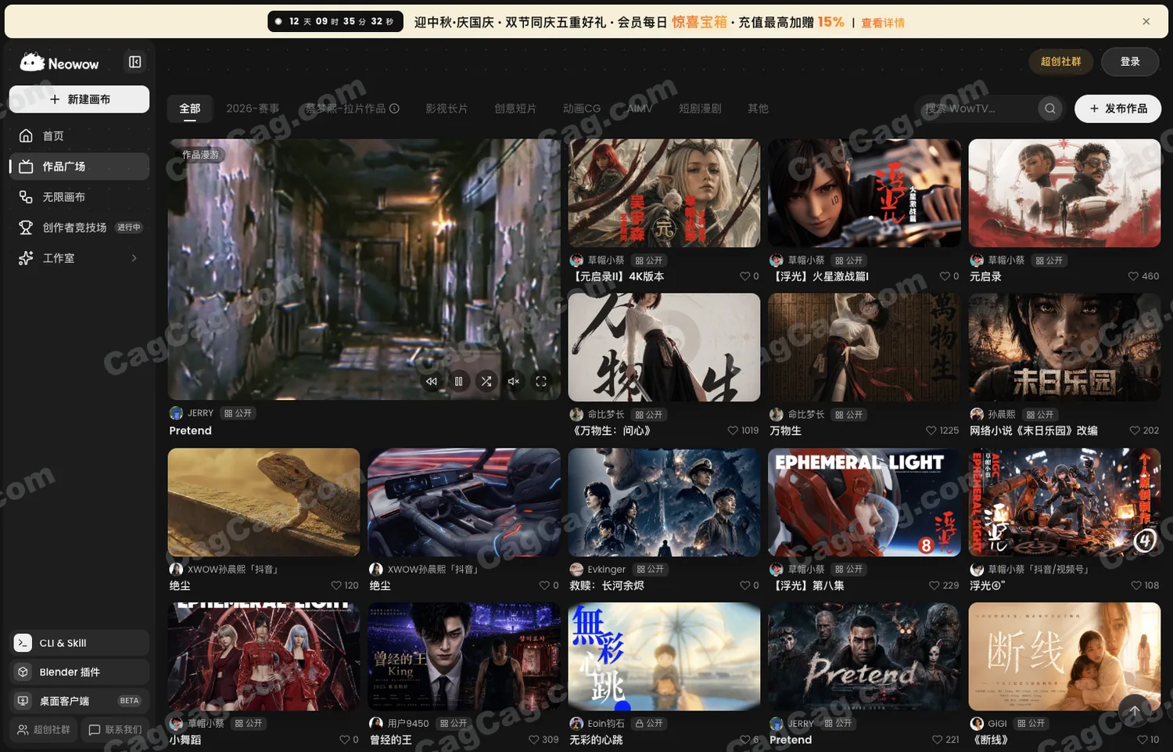Open 无限画布 in the sidebar
The height and width of the screenshot is (752, 1173).
[x=79, y=197]
